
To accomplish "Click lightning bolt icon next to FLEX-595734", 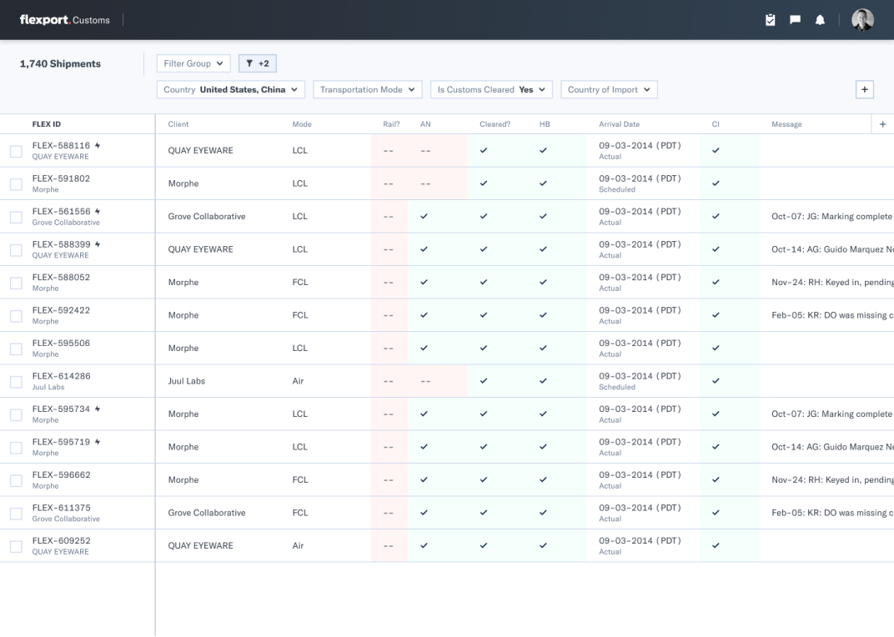I will click(98, 409).
